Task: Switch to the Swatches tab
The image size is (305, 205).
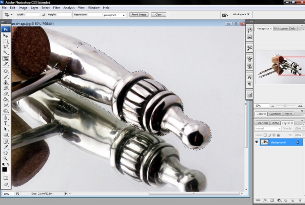Action: 275,114
